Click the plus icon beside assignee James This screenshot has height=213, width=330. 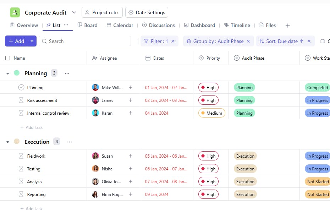tap(131, 100)
